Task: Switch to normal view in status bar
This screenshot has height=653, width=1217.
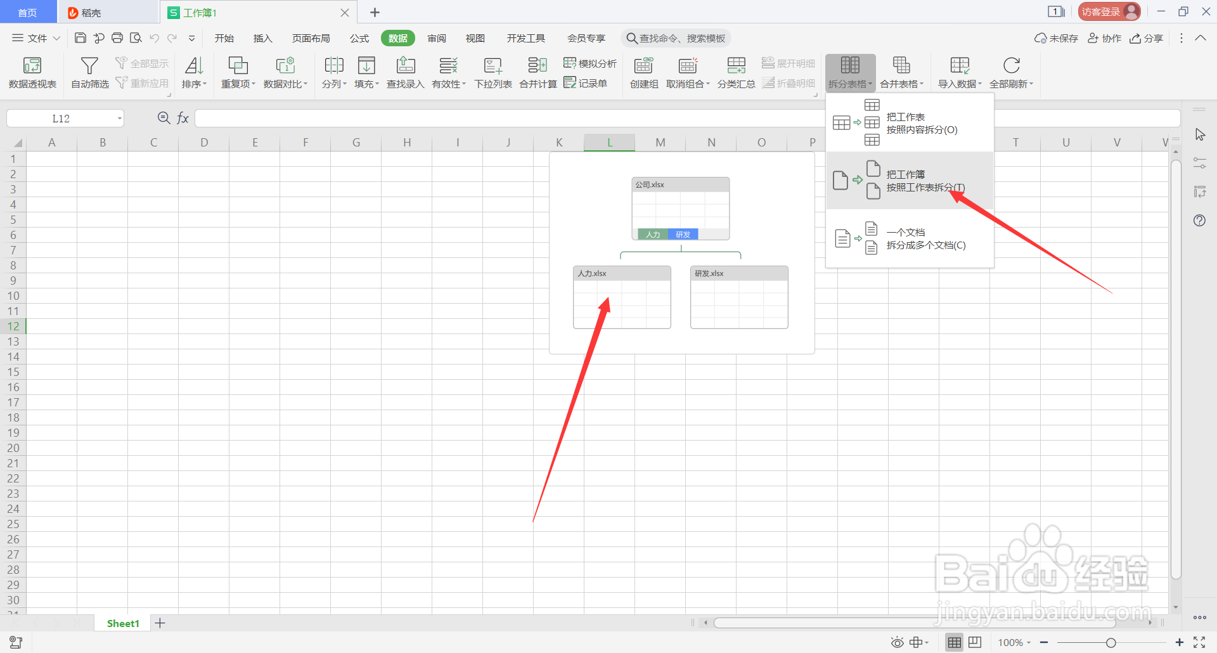Action: pyautogui.click(x=955, y=642)
